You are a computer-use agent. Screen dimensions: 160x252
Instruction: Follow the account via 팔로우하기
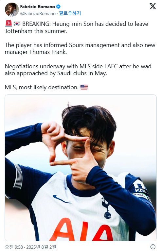pyautogui.click(x=70, y=13)
